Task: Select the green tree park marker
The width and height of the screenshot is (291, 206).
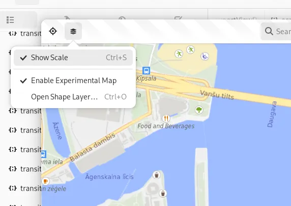Action: tap(199, 110)
